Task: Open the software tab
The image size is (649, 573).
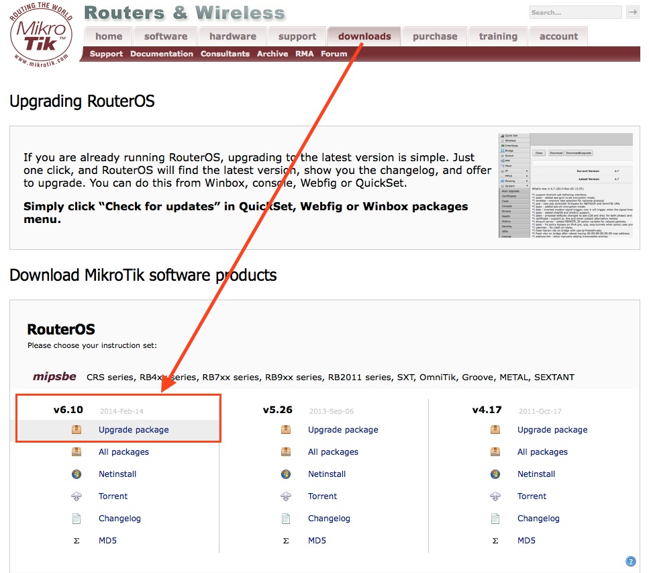Action: 166,36
